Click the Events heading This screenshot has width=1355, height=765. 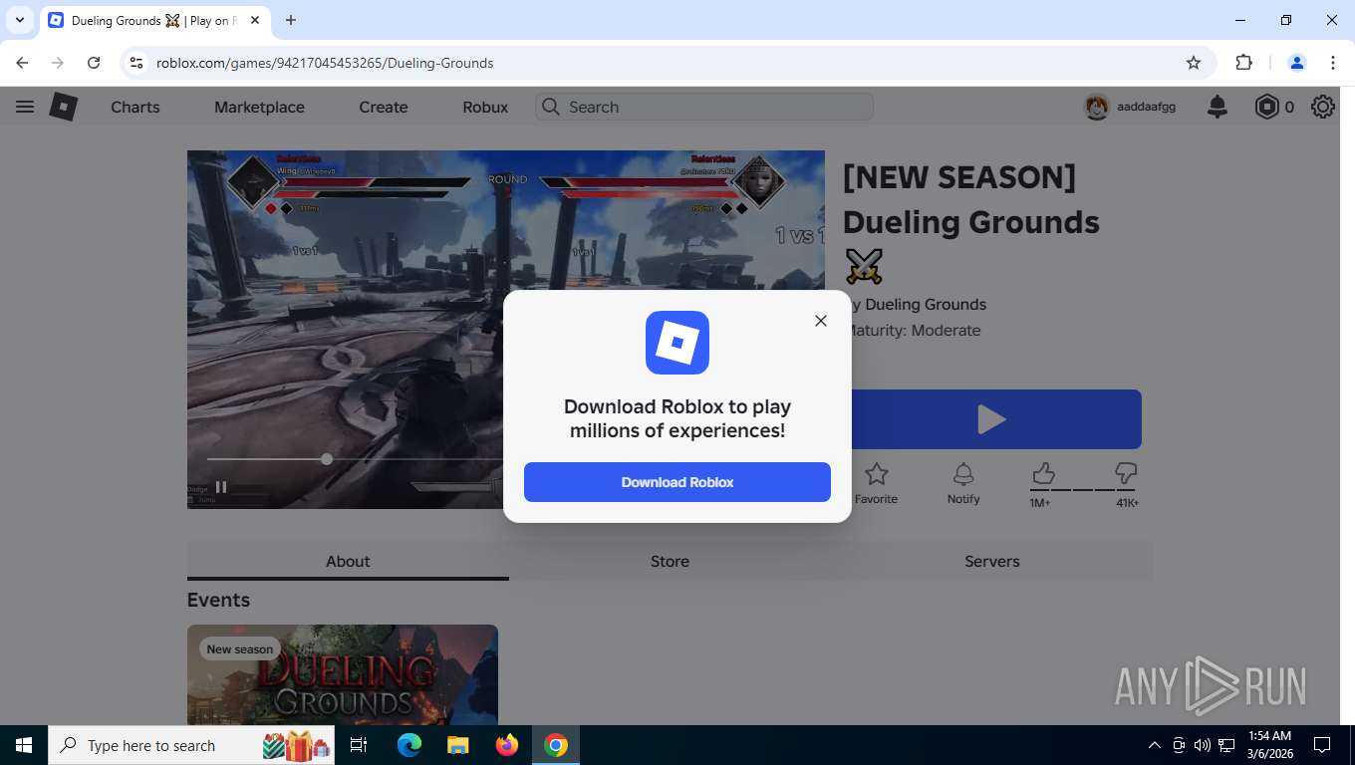click(x=218, y=600)
